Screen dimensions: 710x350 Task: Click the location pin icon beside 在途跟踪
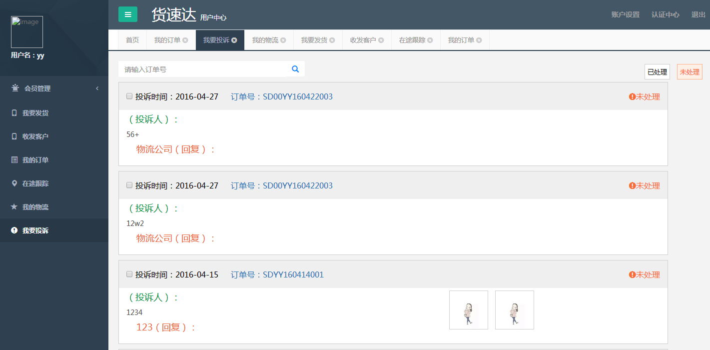pyautogui.click(x=14, y=183)
